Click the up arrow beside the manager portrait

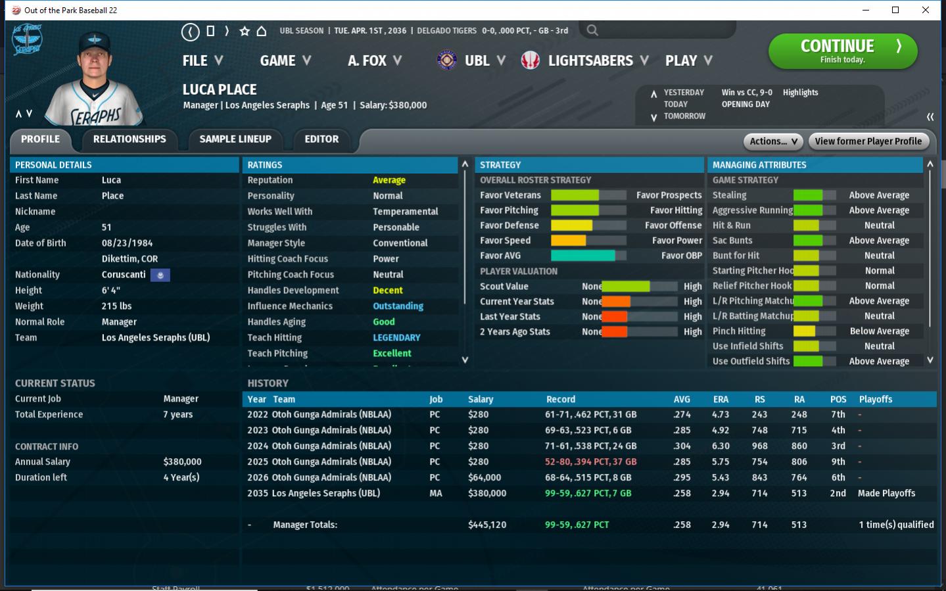coord(18,114)
